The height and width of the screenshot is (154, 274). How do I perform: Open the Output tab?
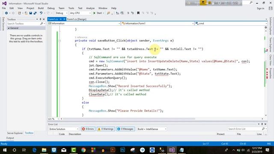point(10,138)
